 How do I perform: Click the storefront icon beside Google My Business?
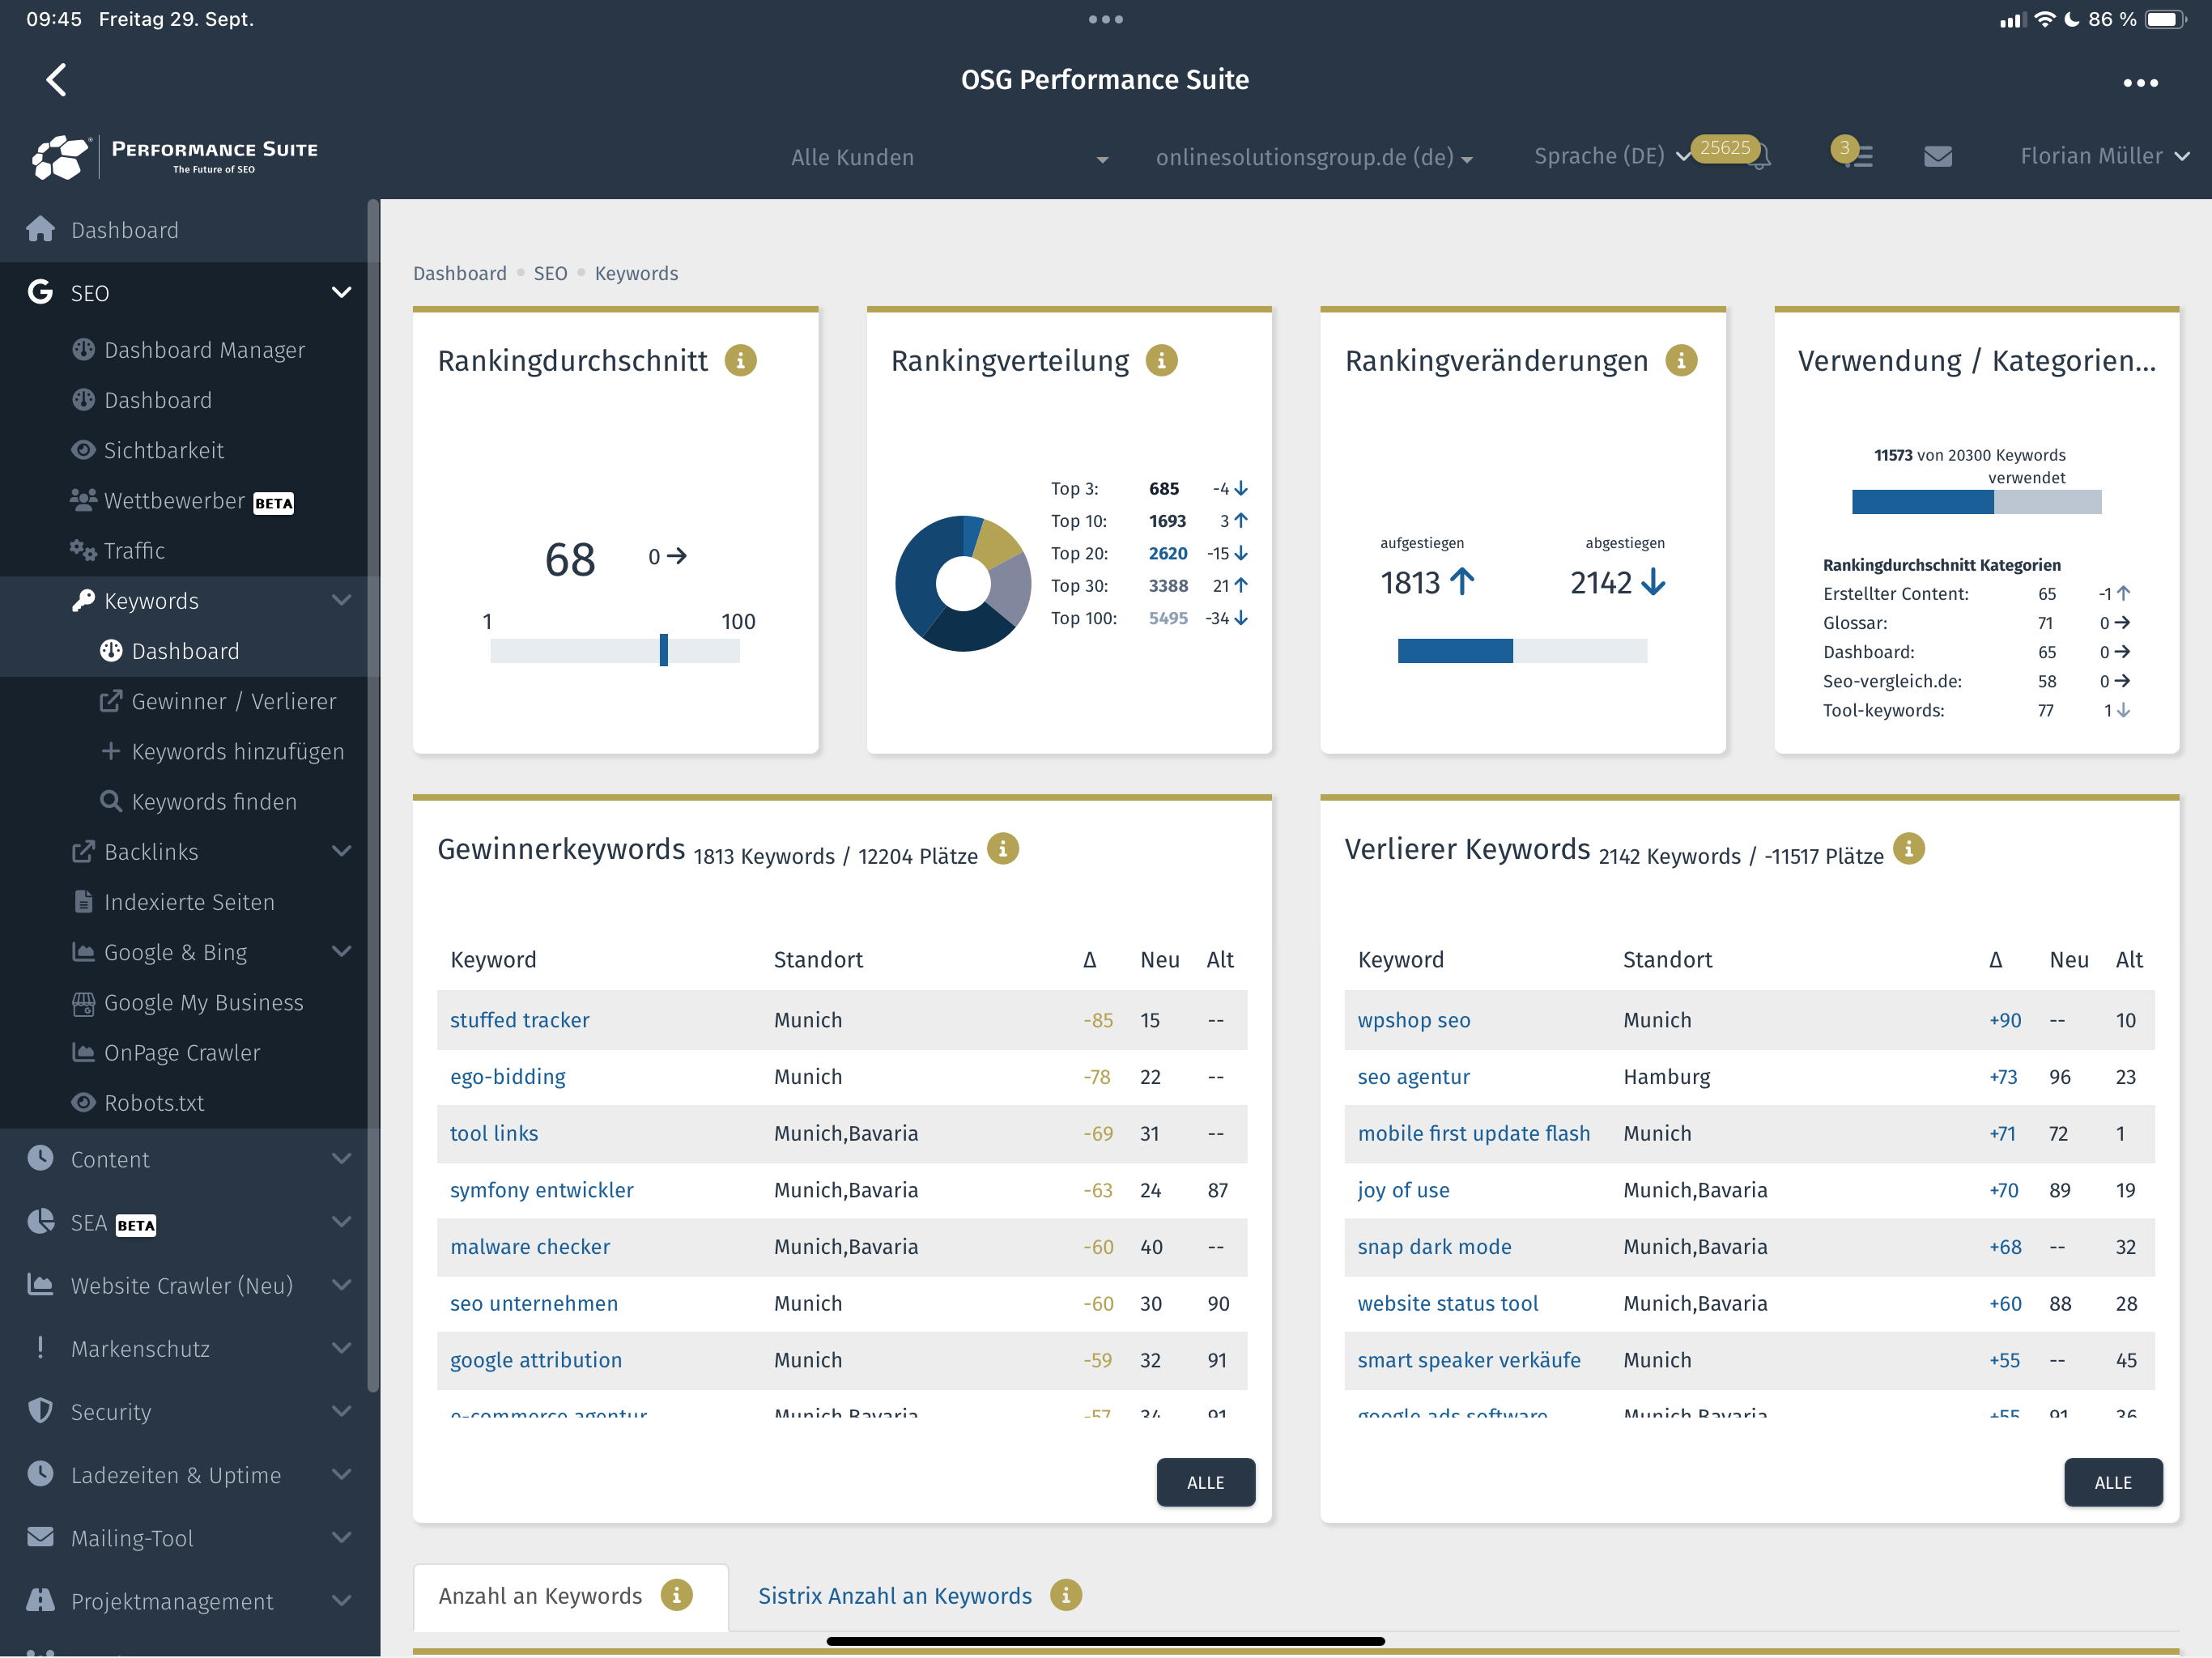(x=84, y=1002)
